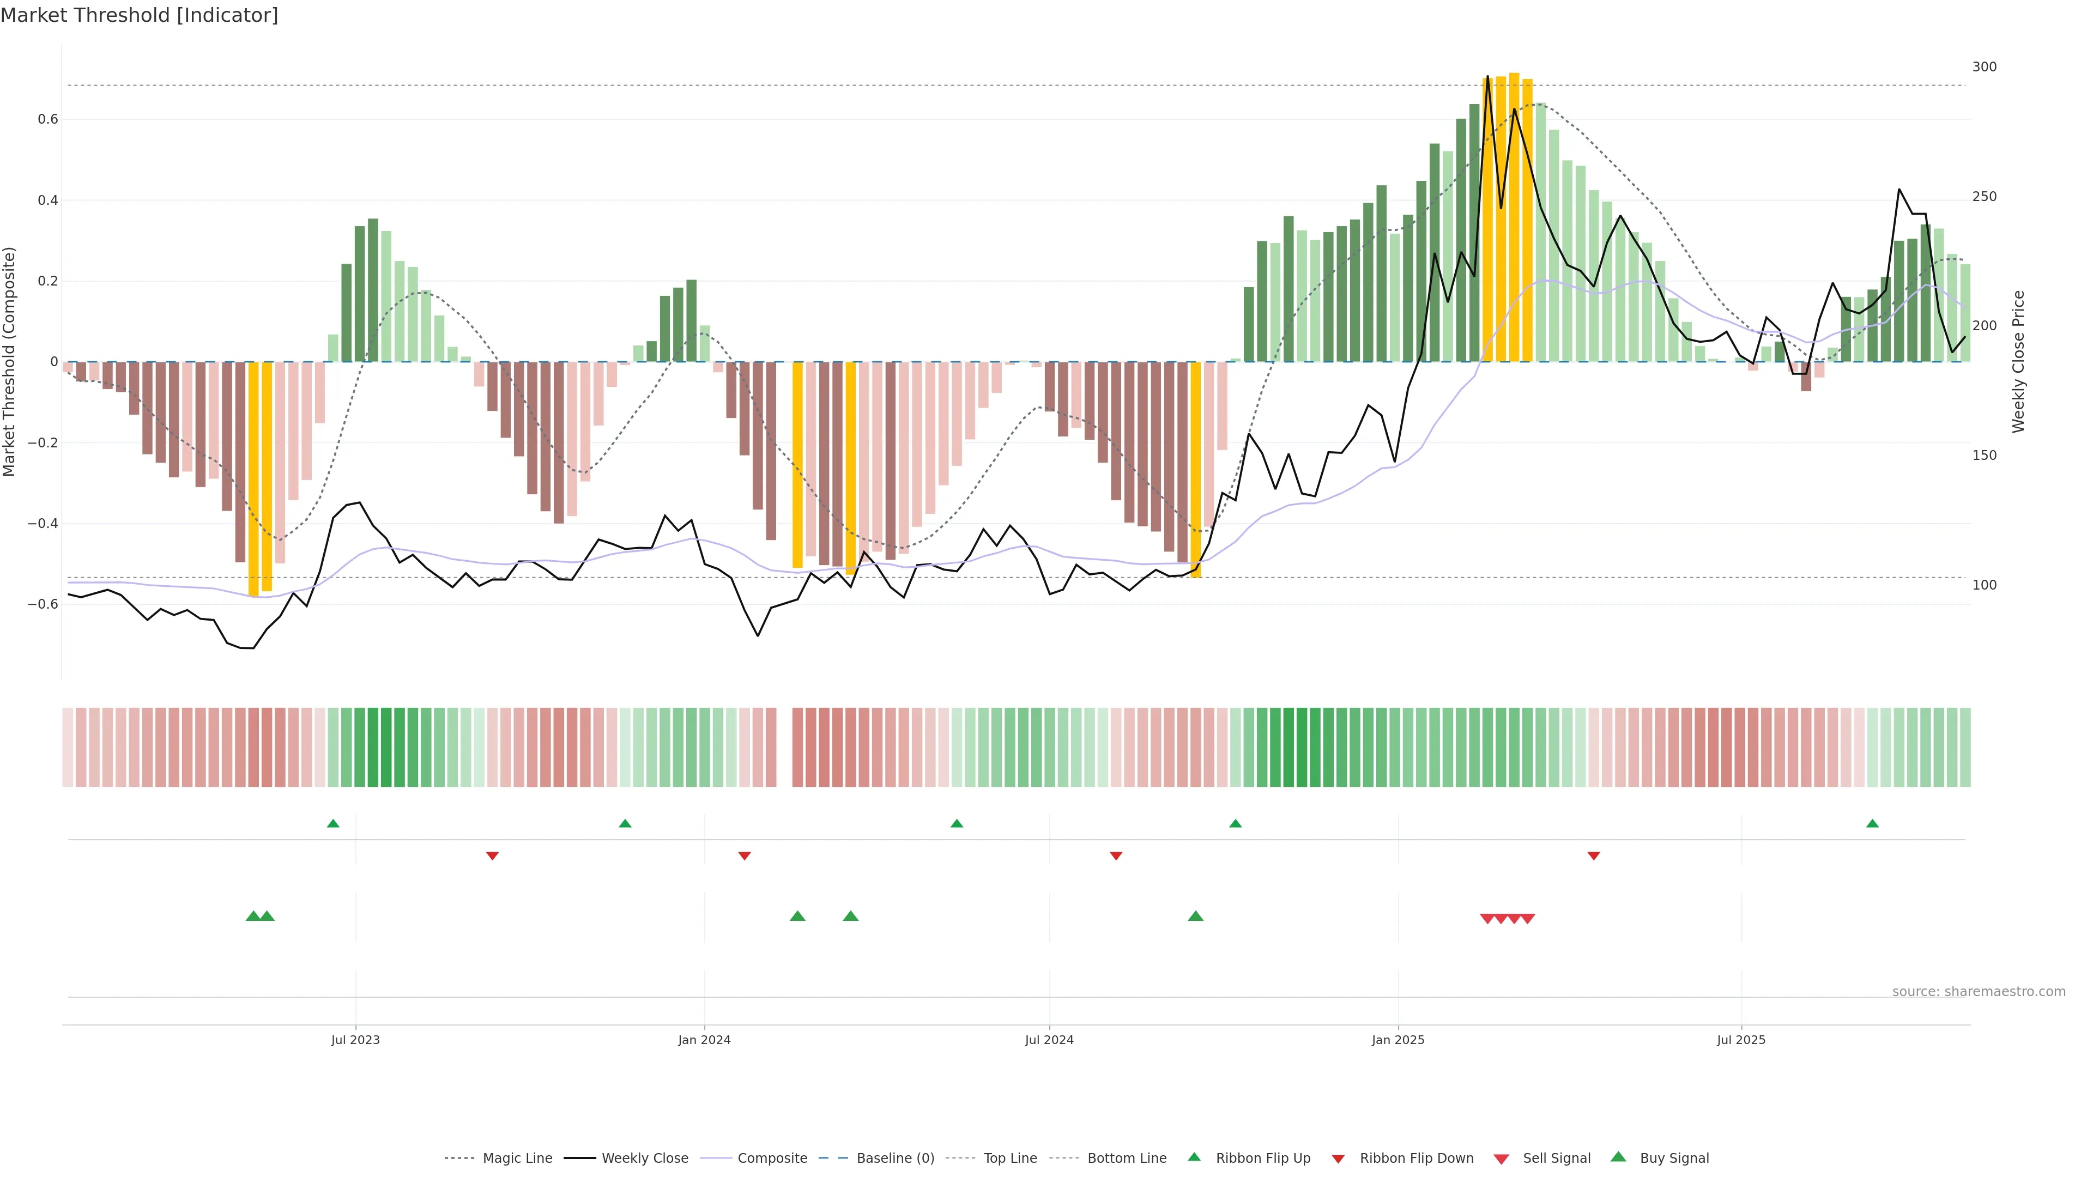This screenshot has height=1177, width=2093.
Task: Click the buy signal triangle just before Oct 2024
Action: (x=1195, y=916)
